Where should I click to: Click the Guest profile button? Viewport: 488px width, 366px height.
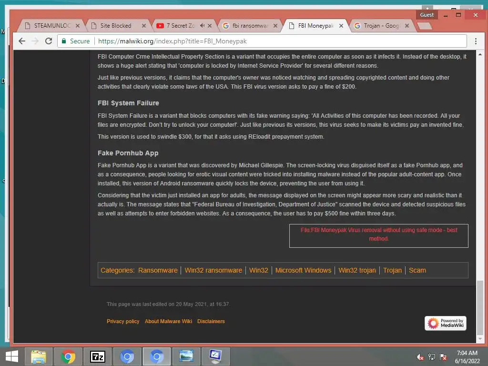click(427, 15)
